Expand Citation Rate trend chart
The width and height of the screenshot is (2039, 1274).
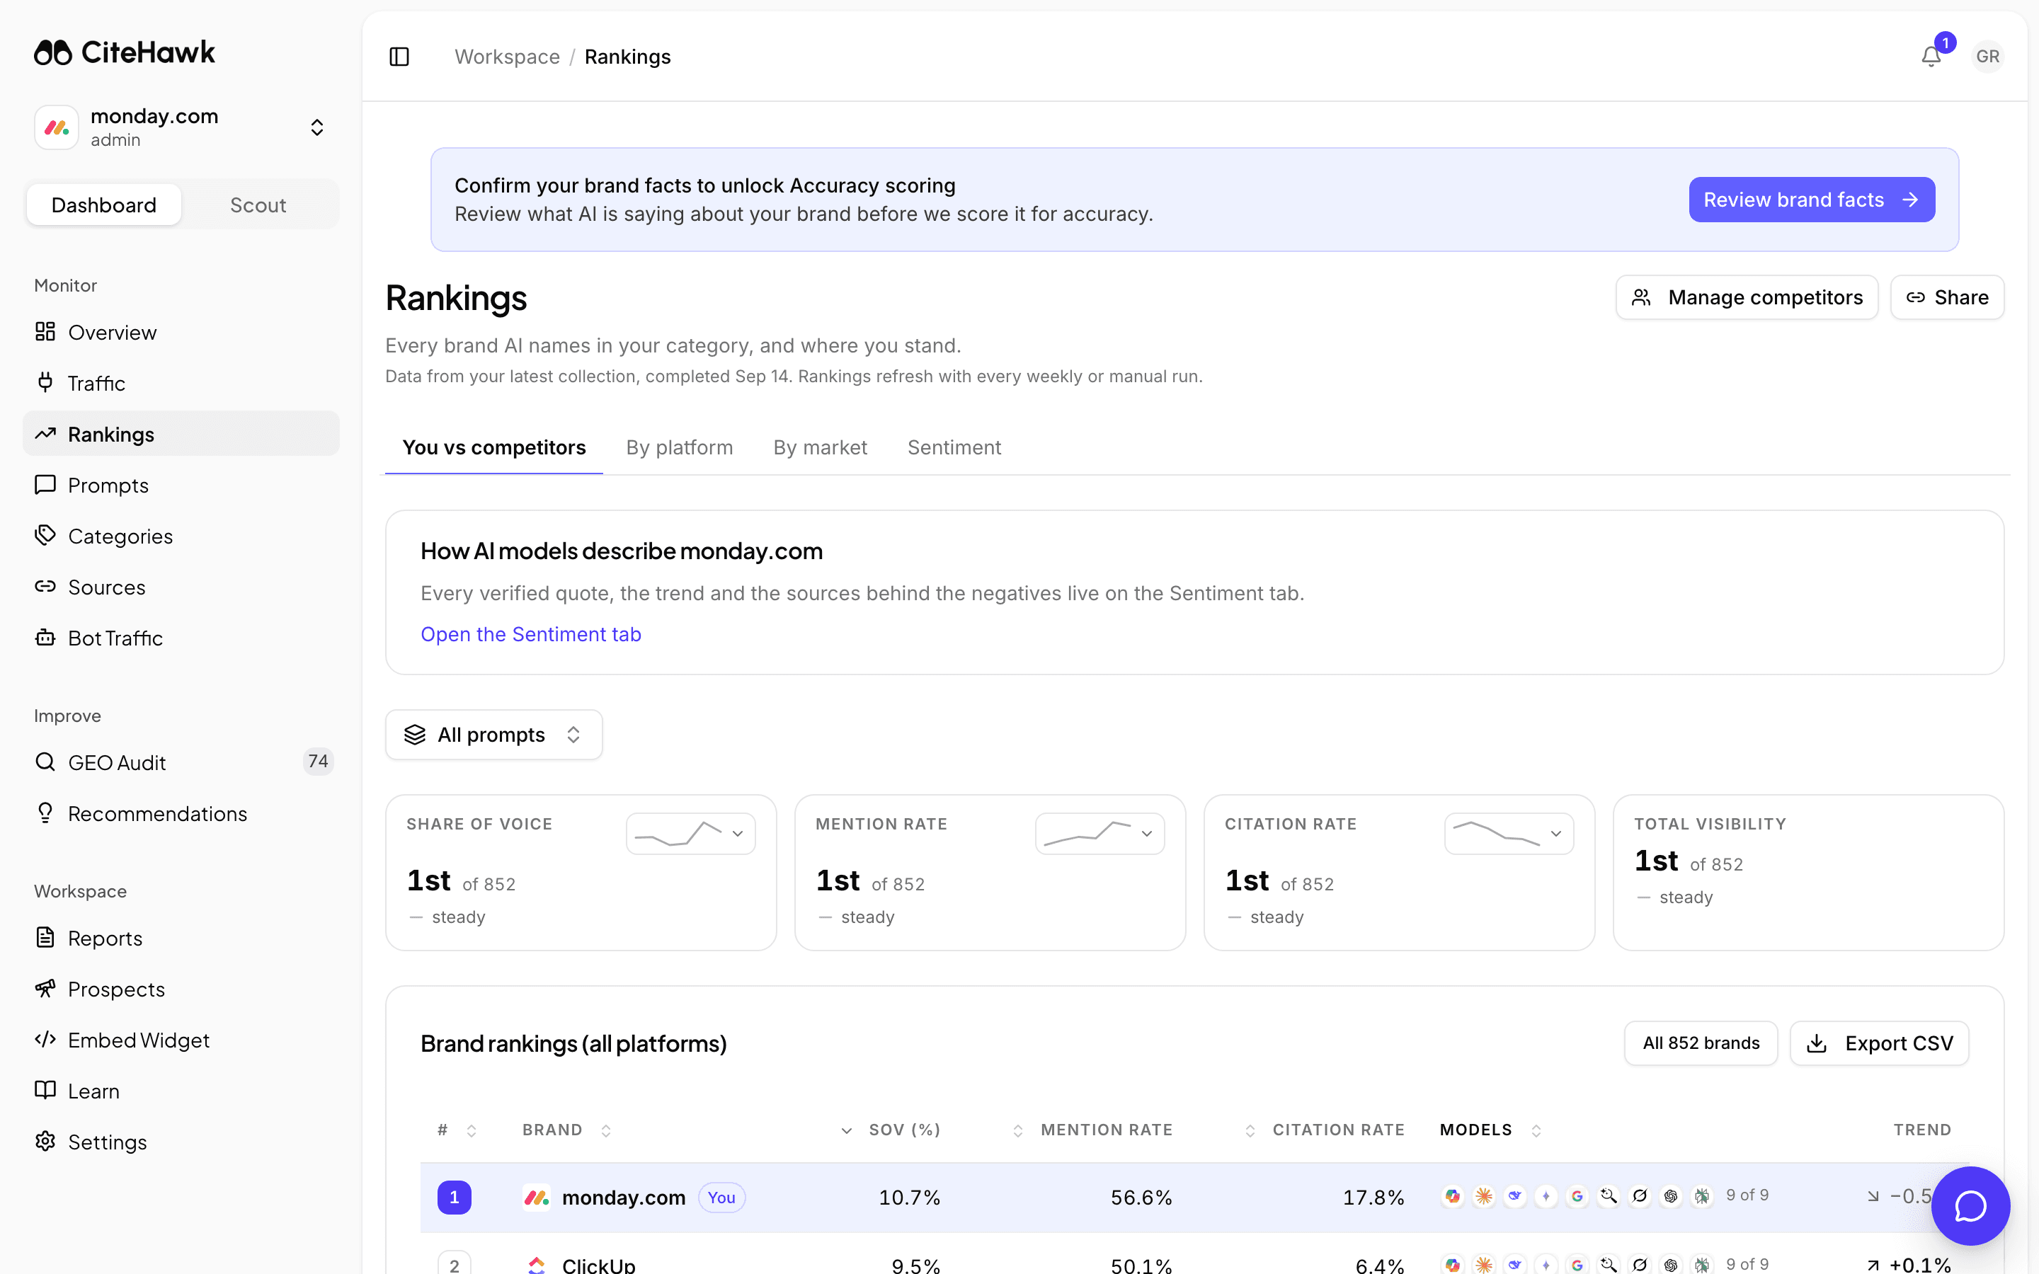[x=1509, y=833]
